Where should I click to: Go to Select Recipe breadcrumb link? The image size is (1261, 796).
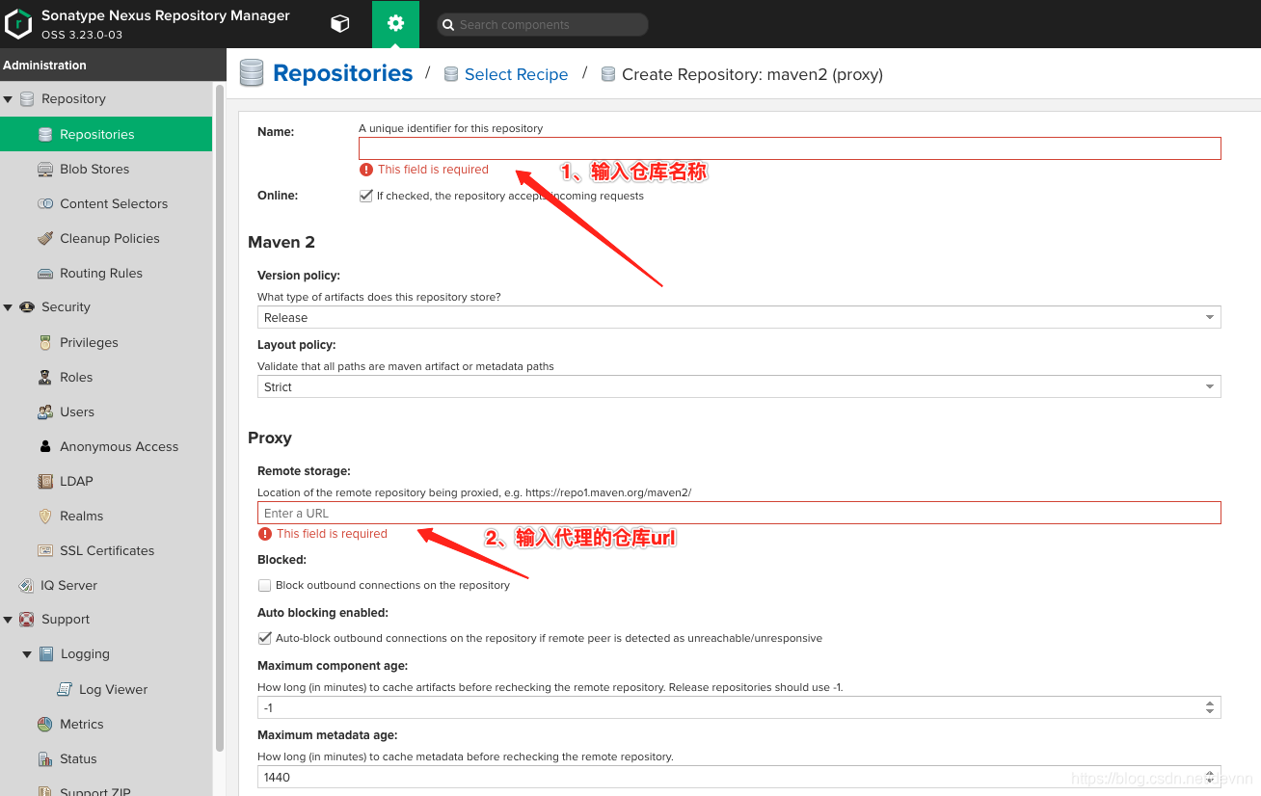click(516, 74)
